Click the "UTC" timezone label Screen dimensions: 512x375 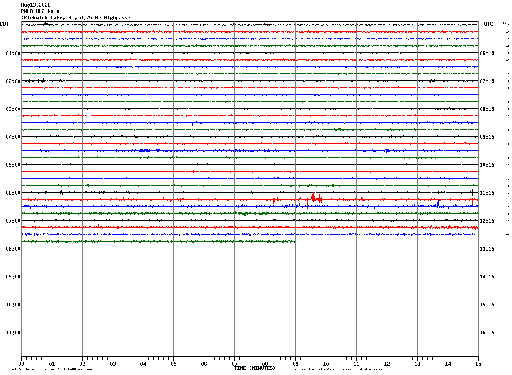point(489,24)
